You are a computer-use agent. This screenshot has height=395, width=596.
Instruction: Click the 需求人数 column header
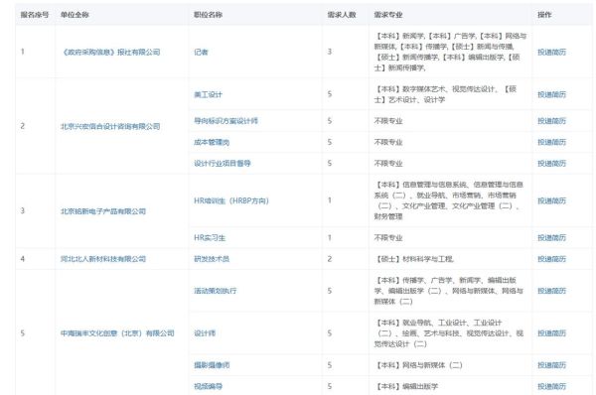coord(342,15)
